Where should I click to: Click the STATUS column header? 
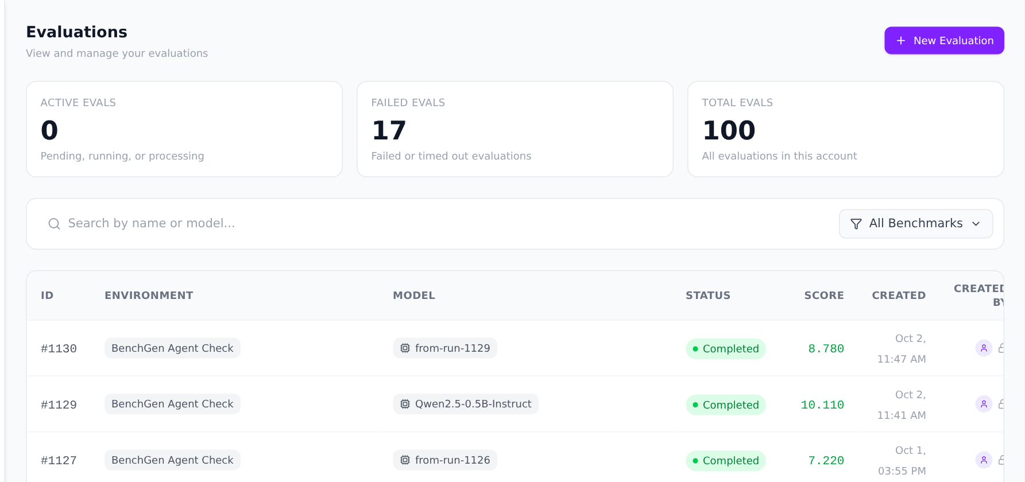coord(708,296)
